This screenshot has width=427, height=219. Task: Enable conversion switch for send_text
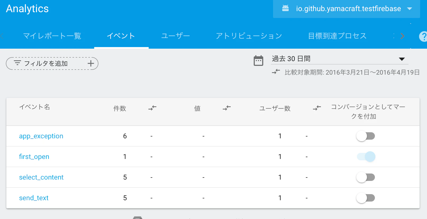366,198
